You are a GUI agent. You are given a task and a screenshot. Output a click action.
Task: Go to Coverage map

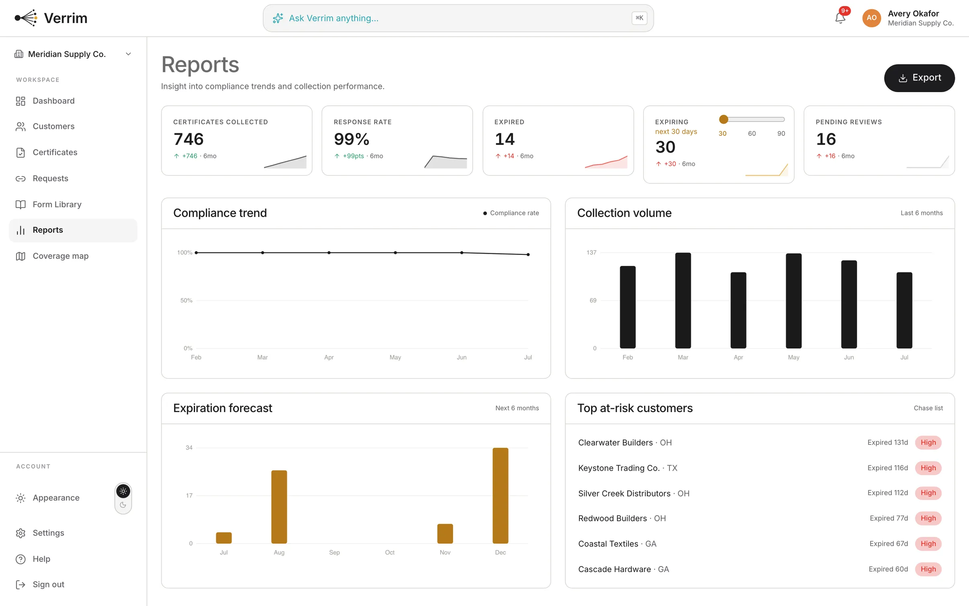coord(73,256)
